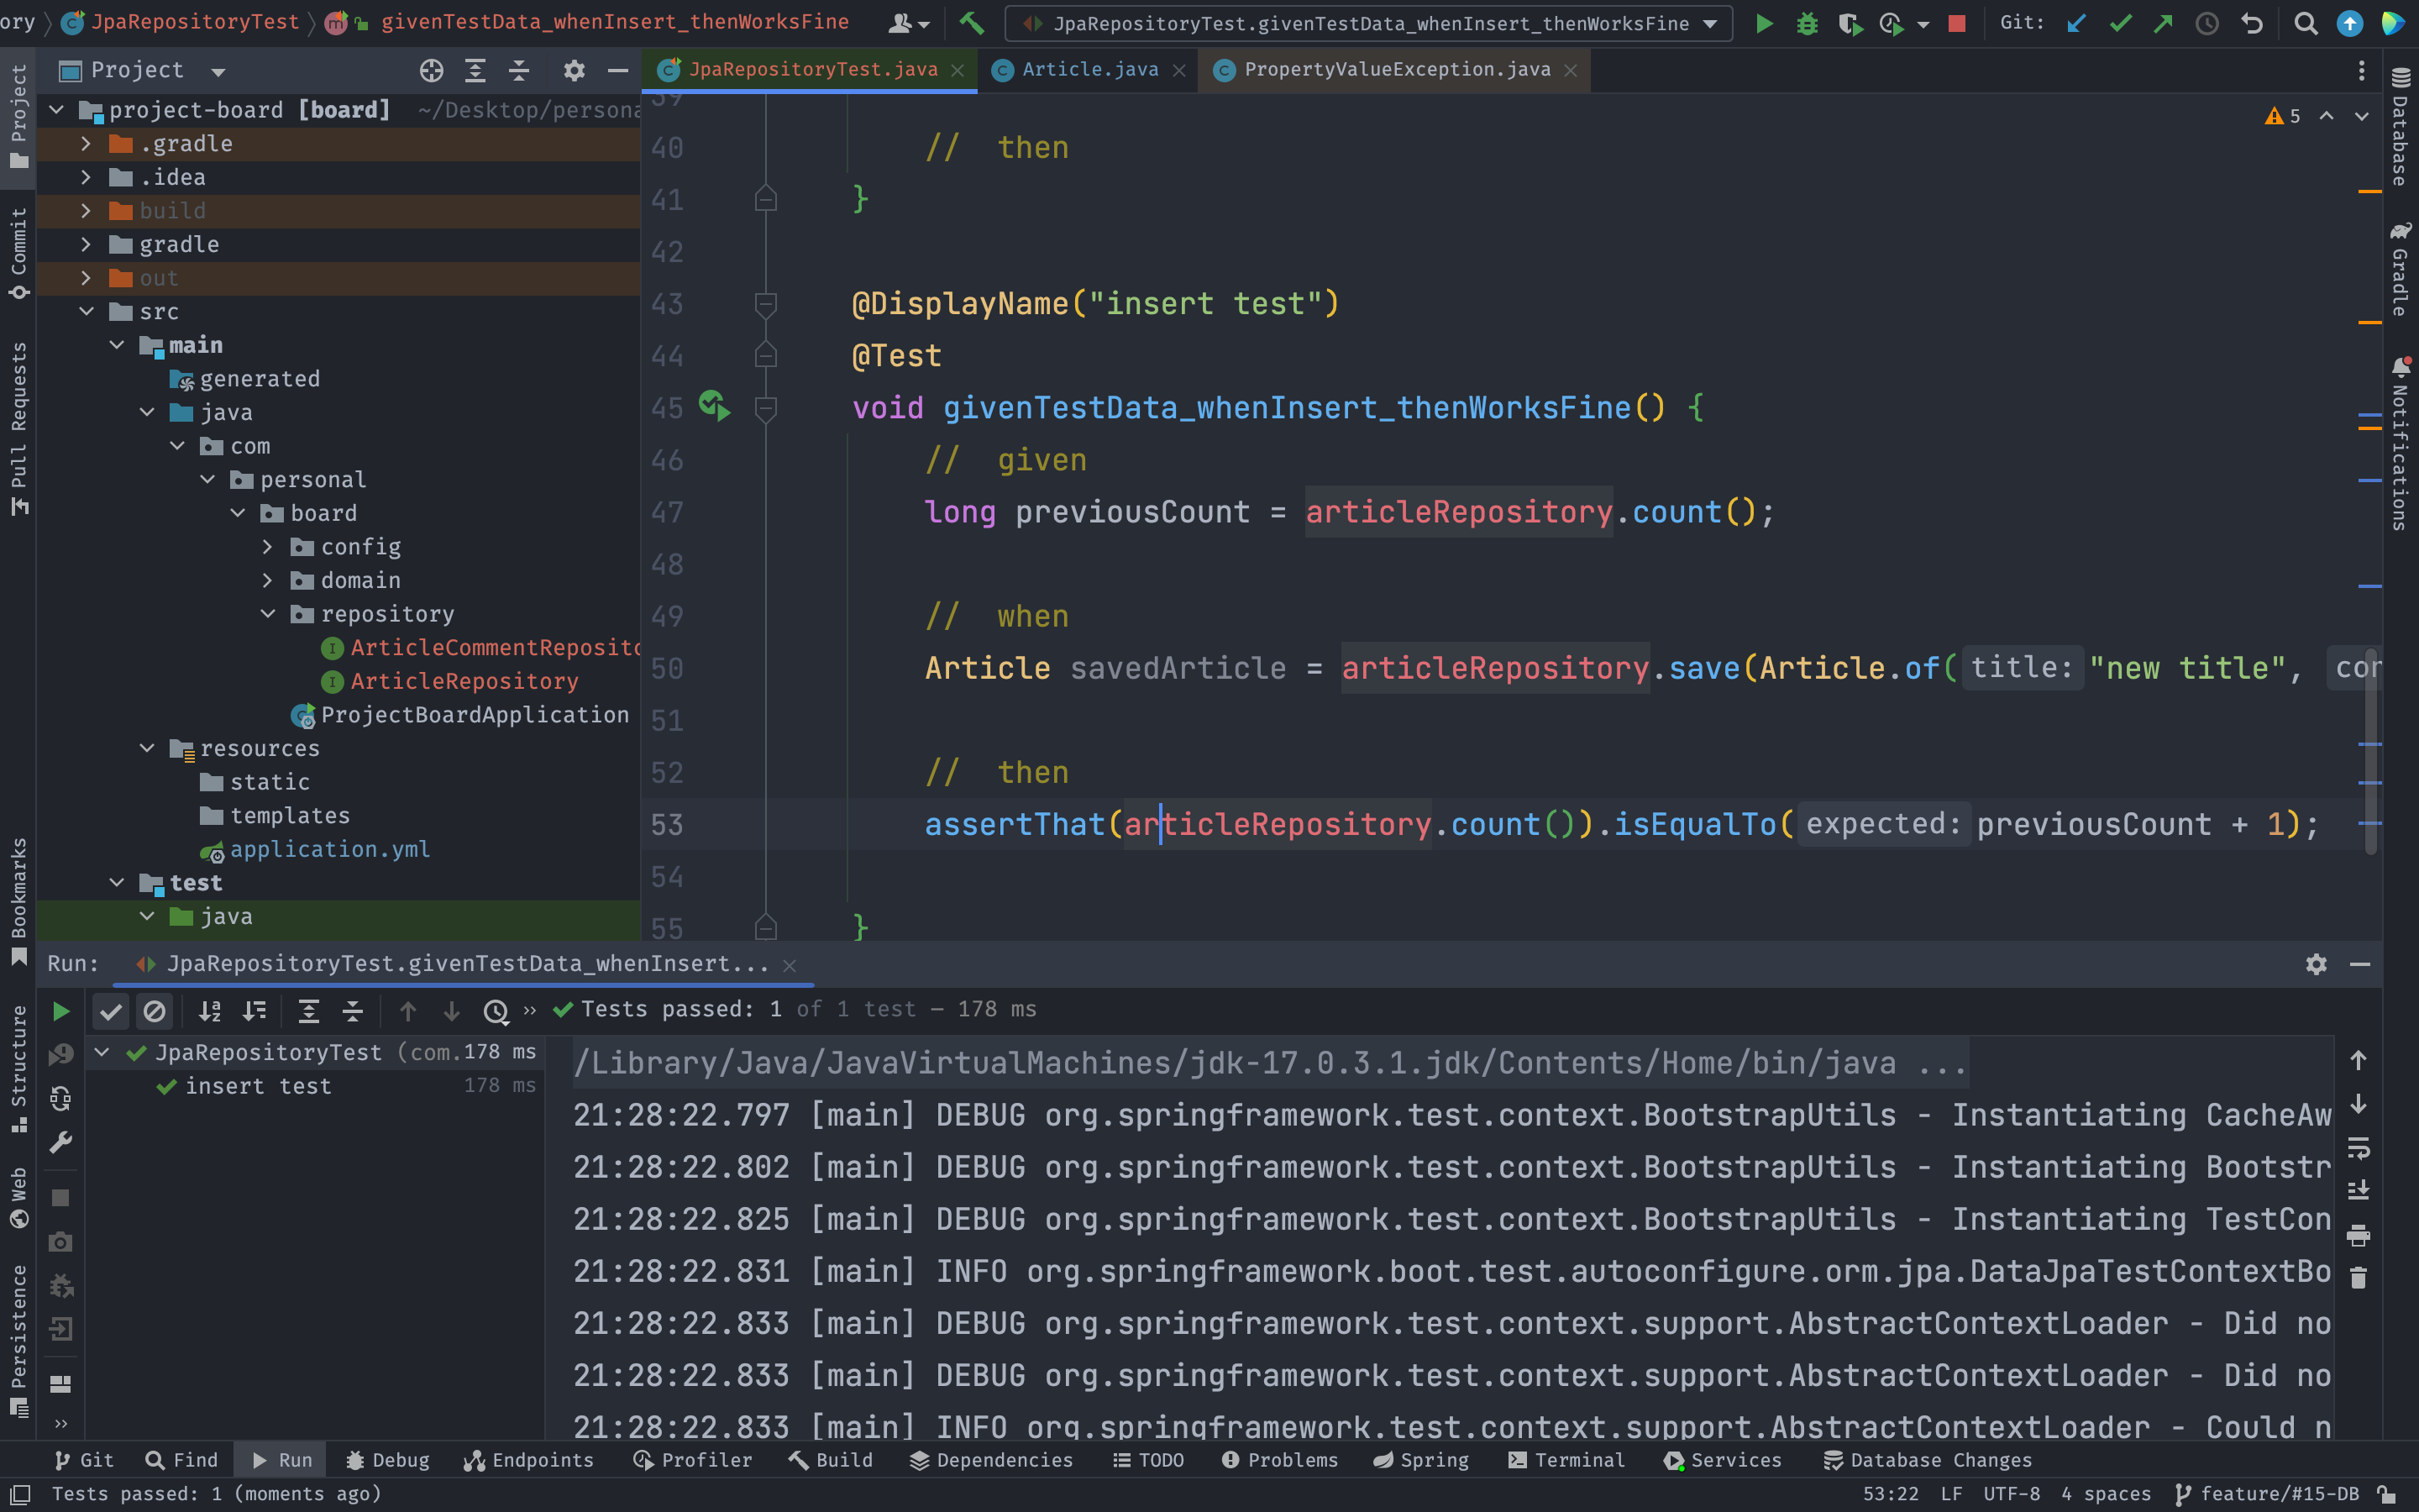Click the red Stop button in top toolbar

[x=1956, y=23]
